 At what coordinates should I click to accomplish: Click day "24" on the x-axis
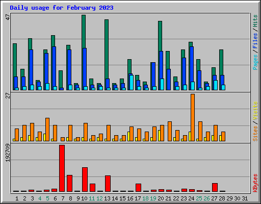tap(192, 198)
